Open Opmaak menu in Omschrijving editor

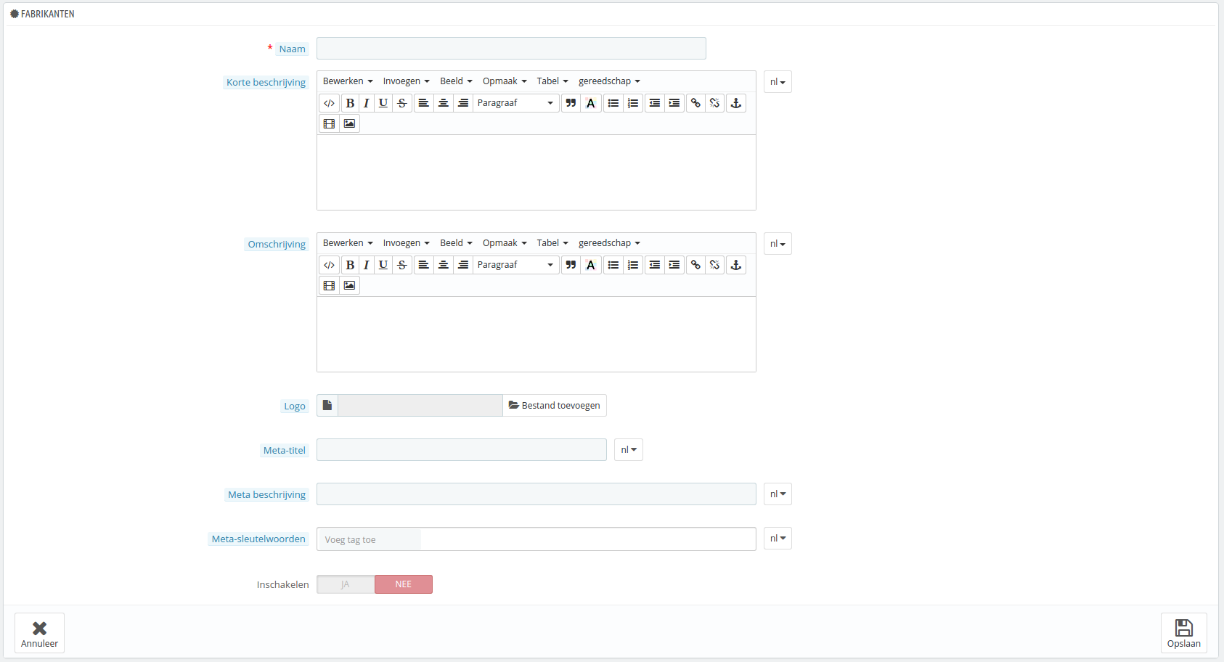[x=505, y=243]
